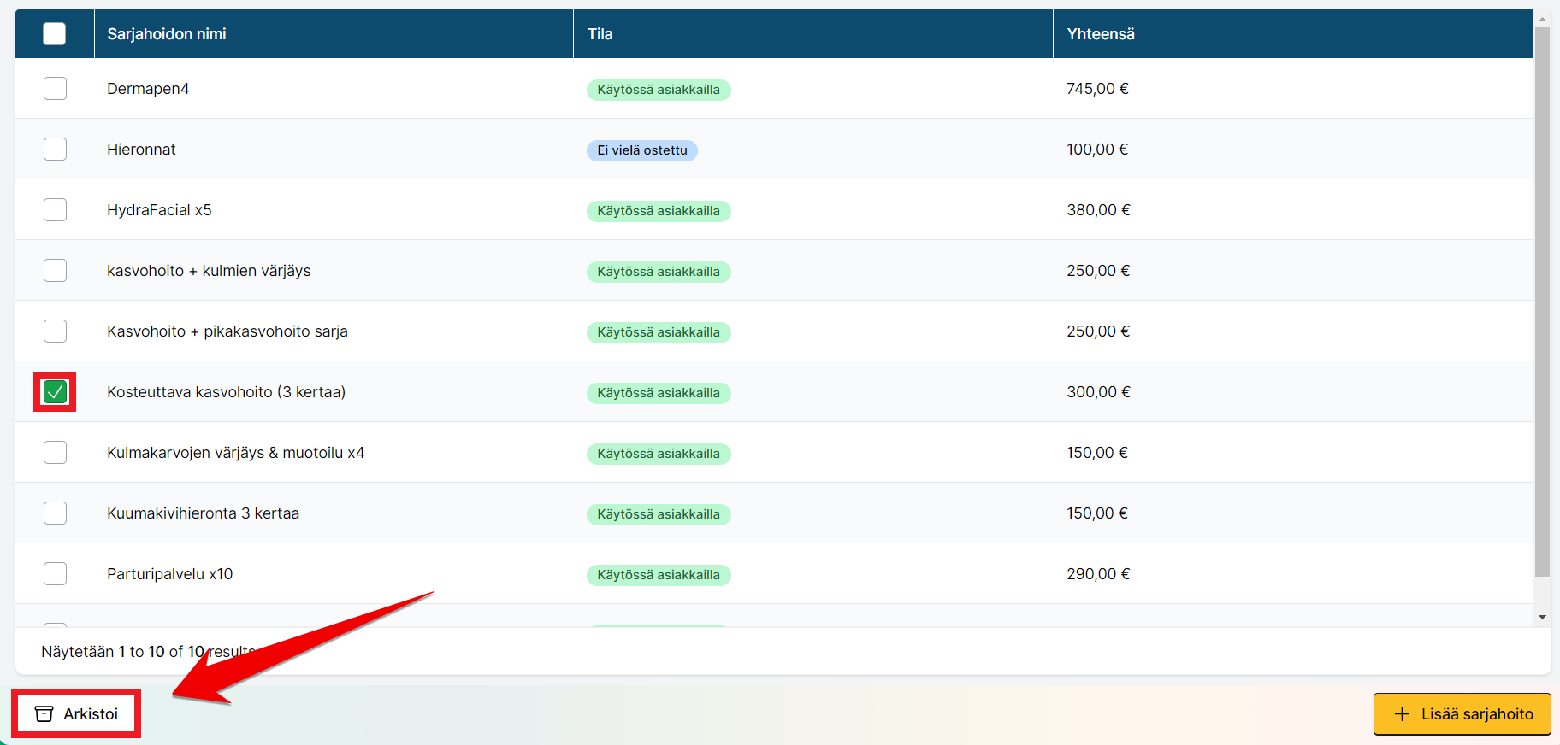
Task: Click the Tila column header
Action: pos(600,34)
